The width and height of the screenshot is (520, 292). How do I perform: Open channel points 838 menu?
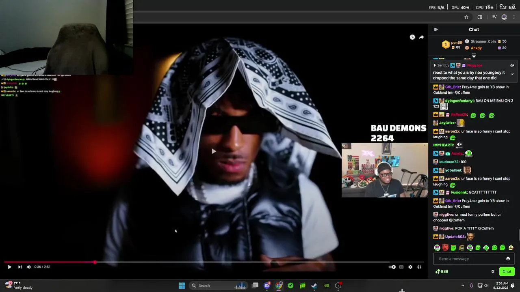442,271
